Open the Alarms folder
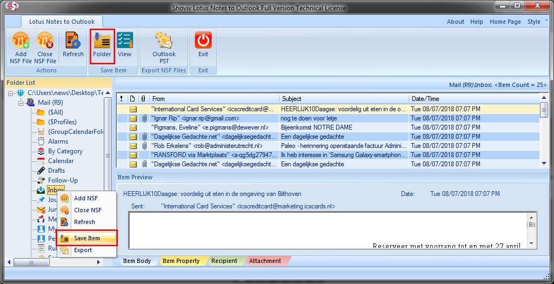The height and width of the screenshot is (284, 554). coord(58,141)
